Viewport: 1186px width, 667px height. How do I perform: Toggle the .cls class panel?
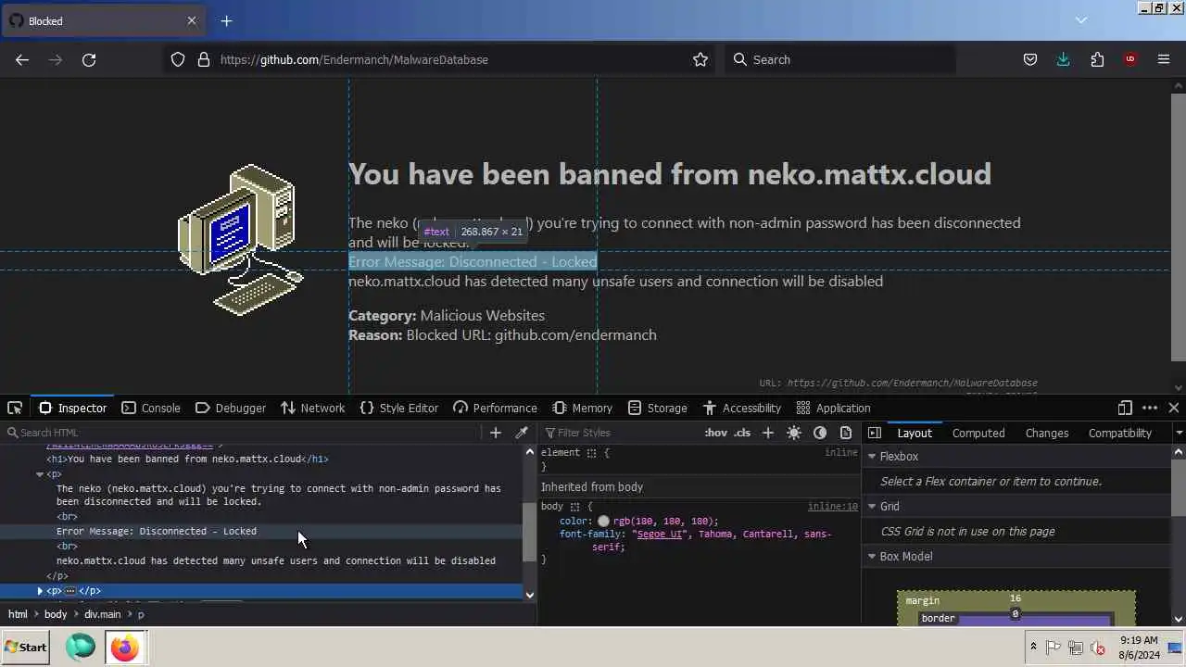[742, 433]
